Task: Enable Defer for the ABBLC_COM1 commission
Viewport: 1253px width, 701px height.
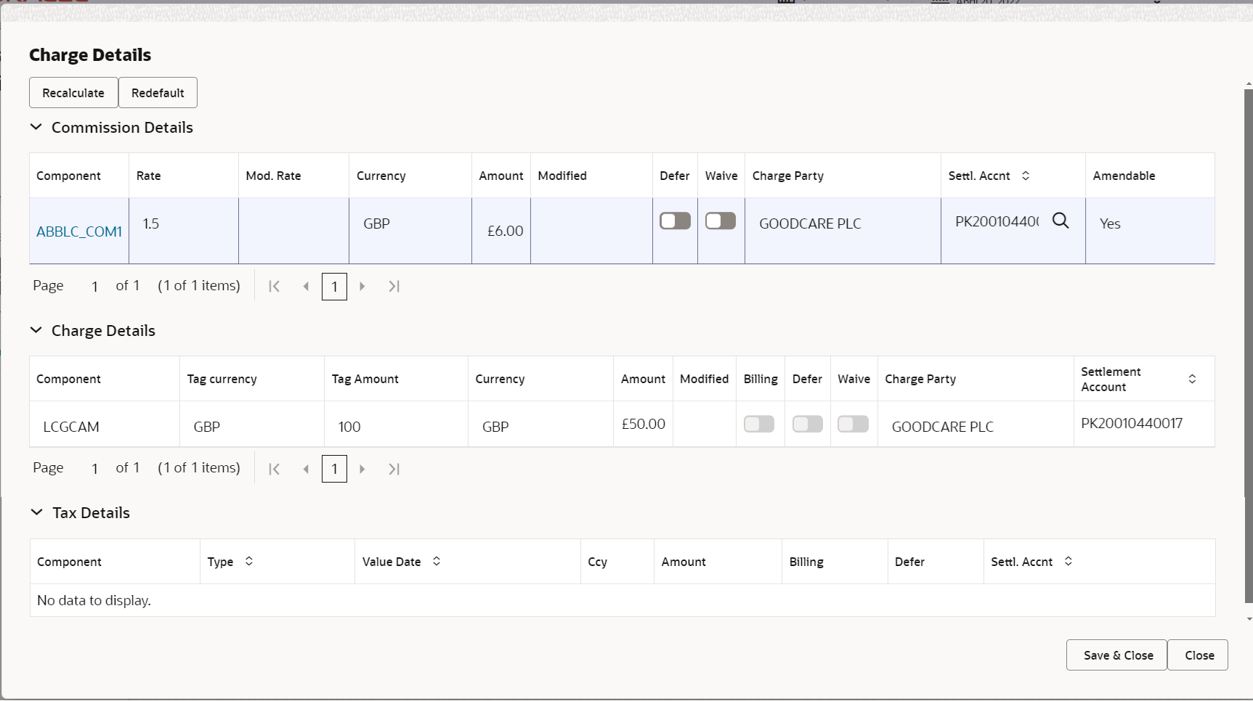Action: [674, 221]
